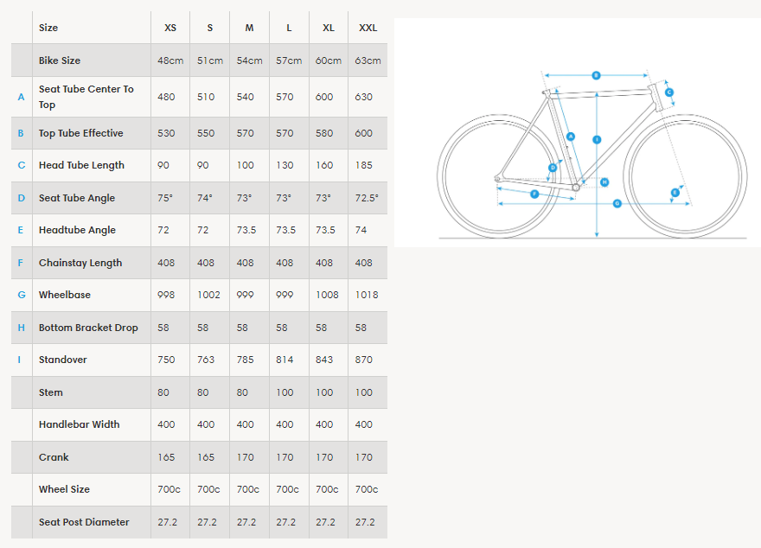Click the 72.5° seat tube angle cell

point(367,198)
